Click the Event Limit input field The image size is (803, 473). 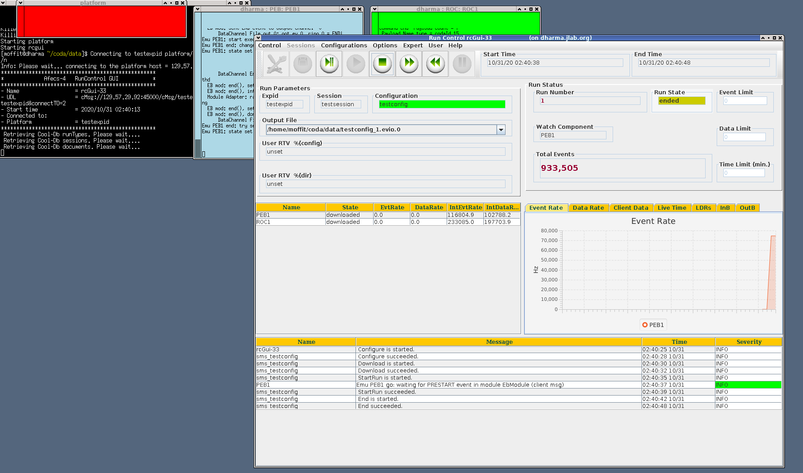click(x=745, y=101)
